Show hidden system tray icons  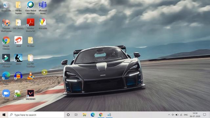(169, 115)
